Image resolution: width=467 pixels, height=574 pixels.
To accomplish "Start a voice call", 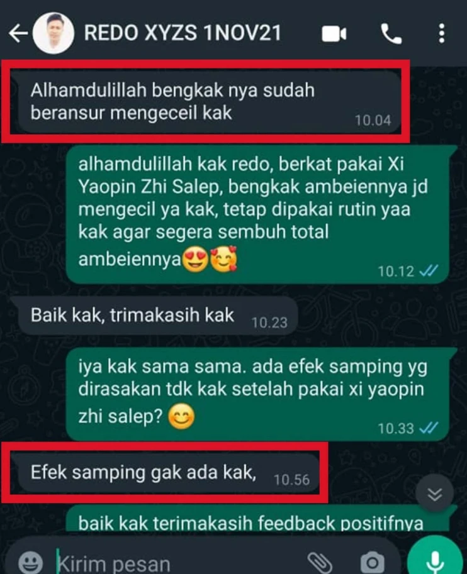I will [x=391, y=34].
